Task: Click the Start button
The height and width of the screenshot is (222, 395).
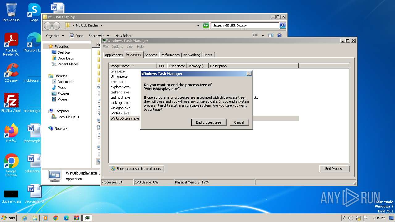Action: point(8,218)
